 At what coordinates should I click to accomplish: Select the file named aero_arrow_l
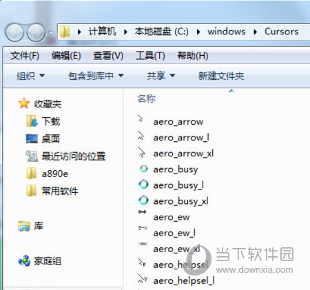pyautogui.click(x=181, y=138)
